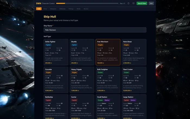Choose the Battleship hull card
Viewport: 190px width, 119px height.
coord(56,107)
